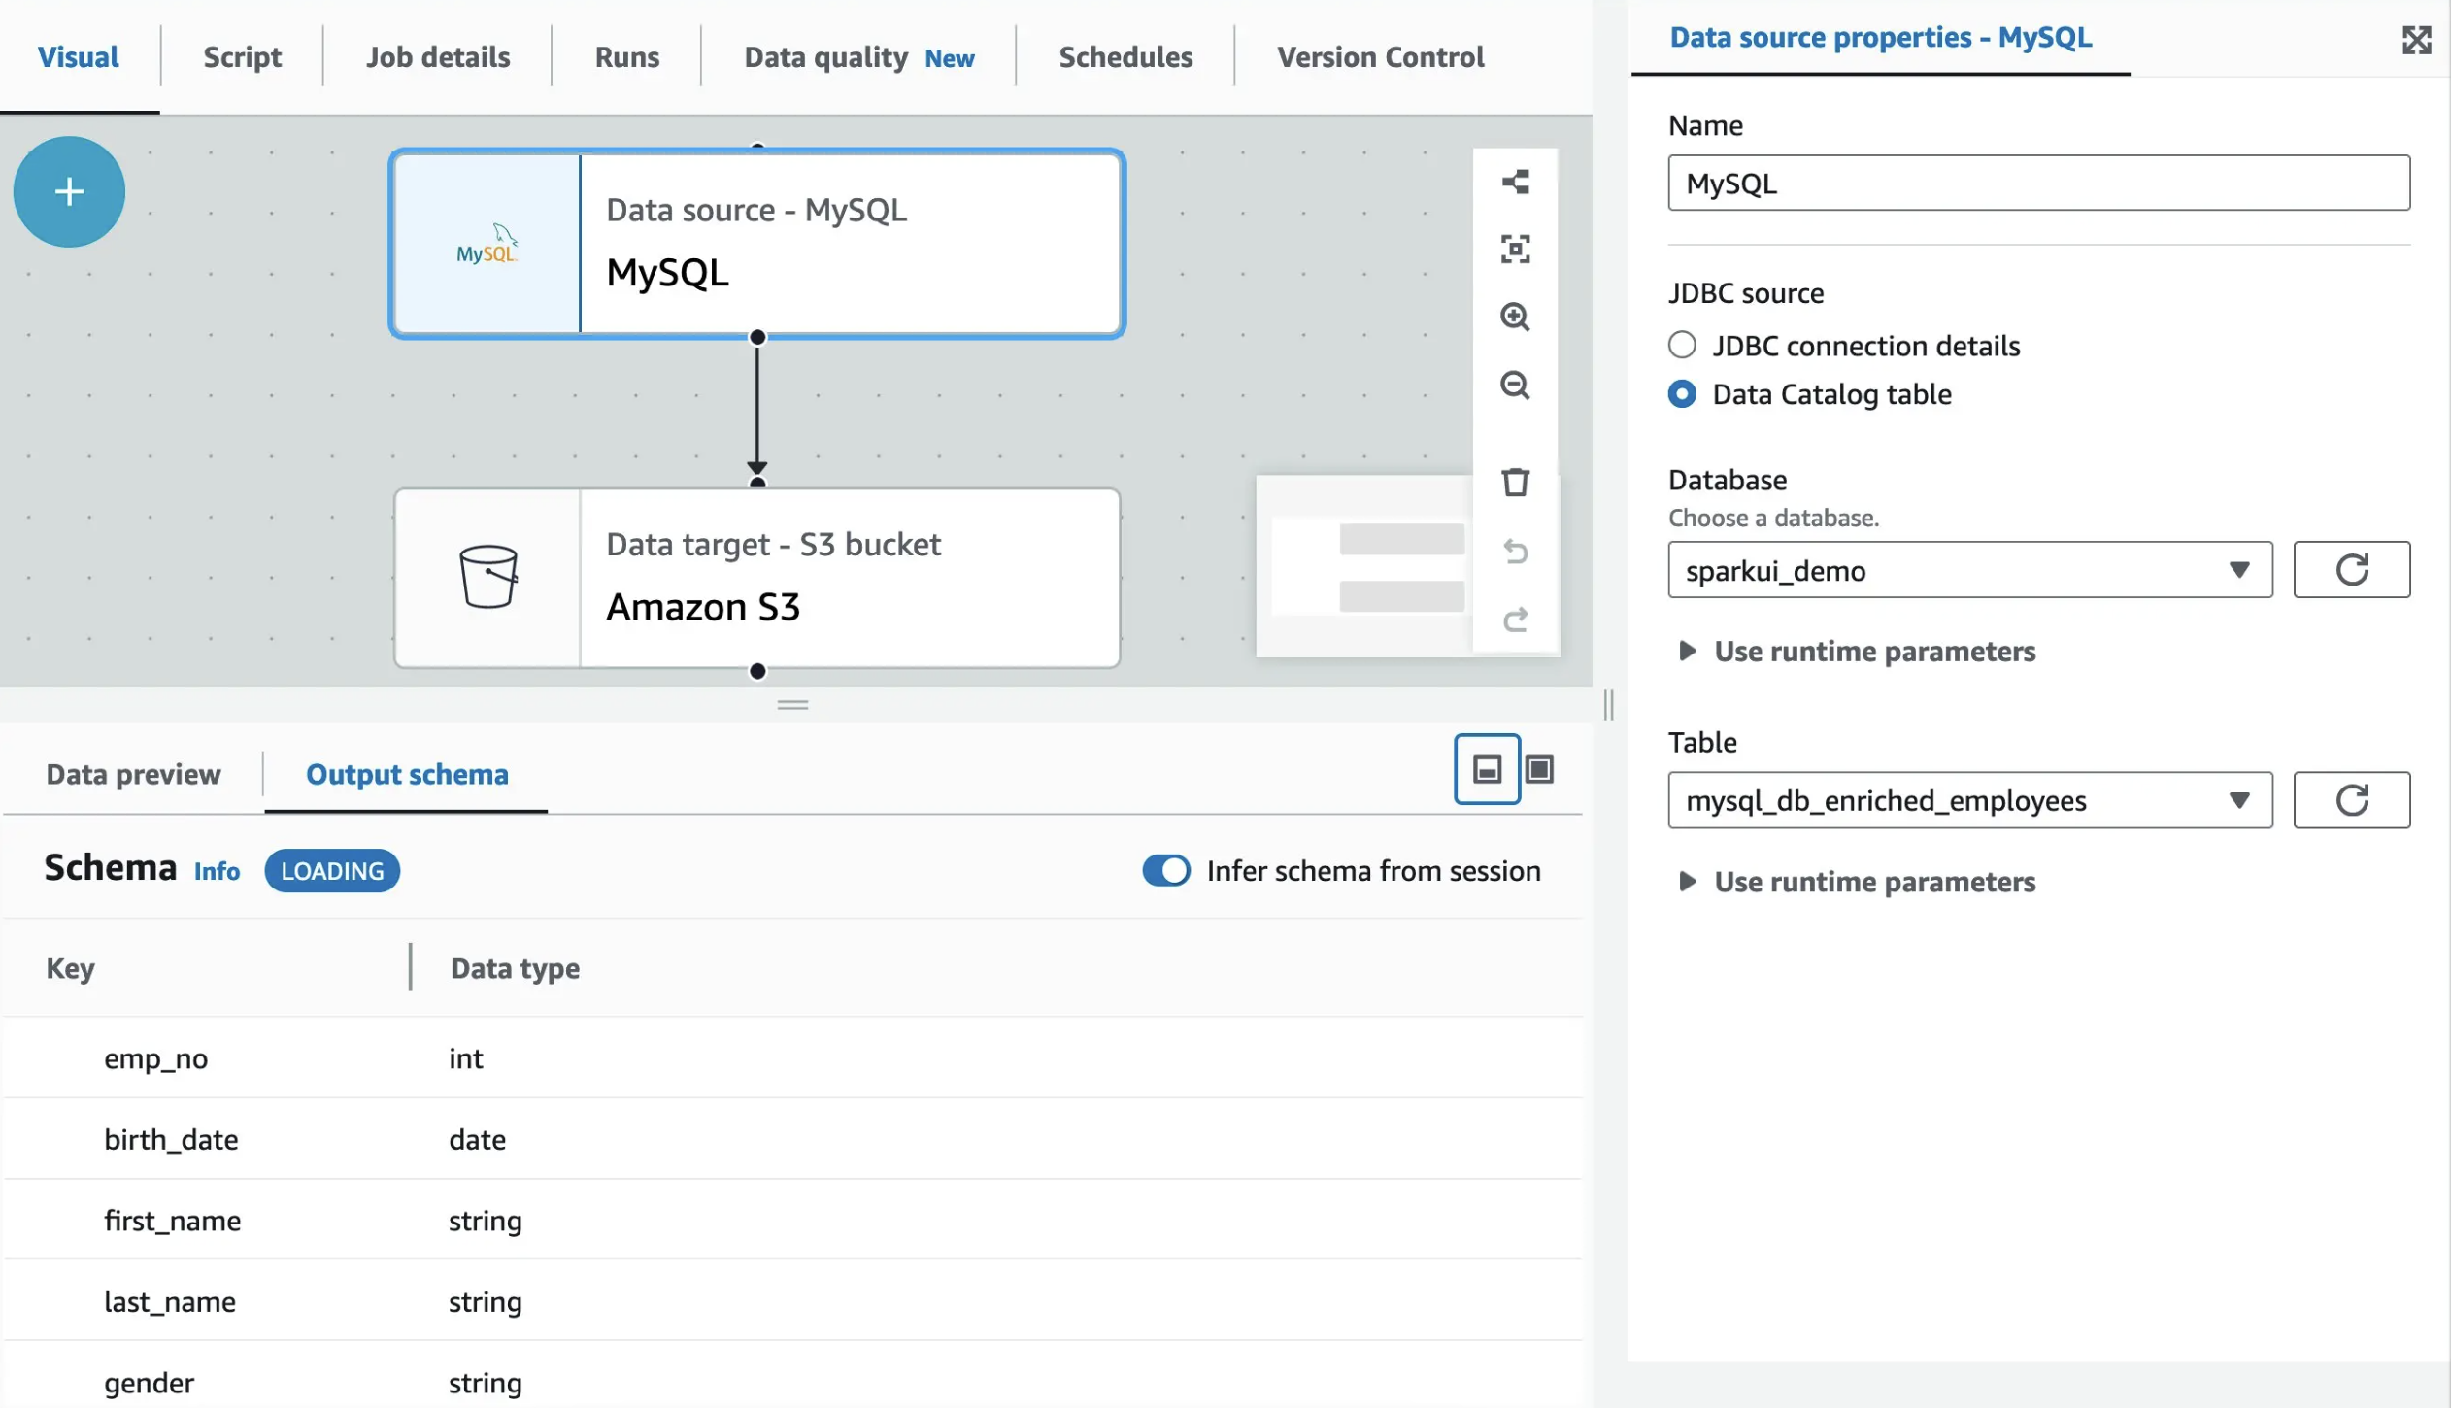Click the plus icon to add a node
The height and width of the screenshot is (1408, 2451).
pos(69,191)
